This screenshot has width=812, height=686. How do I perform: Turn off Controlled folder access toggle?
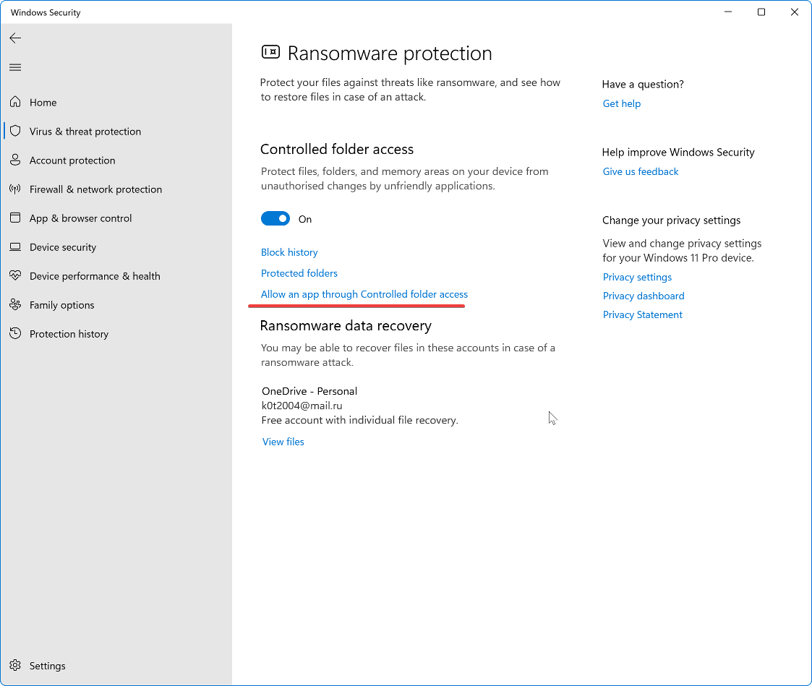pyautogui.click(x=275, y=219)
